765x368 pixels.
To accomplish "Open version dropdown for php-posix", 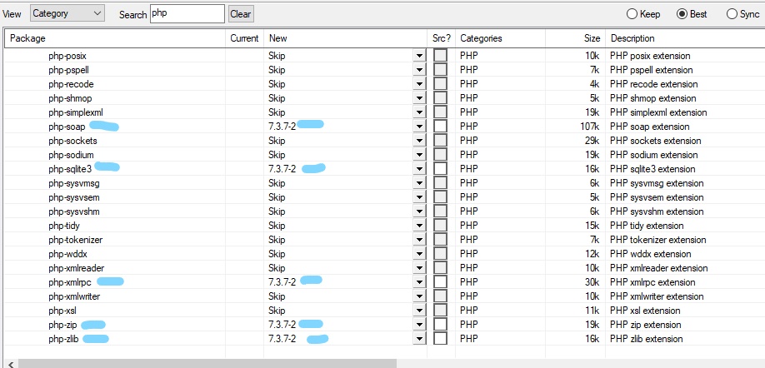I will (419, 56).
